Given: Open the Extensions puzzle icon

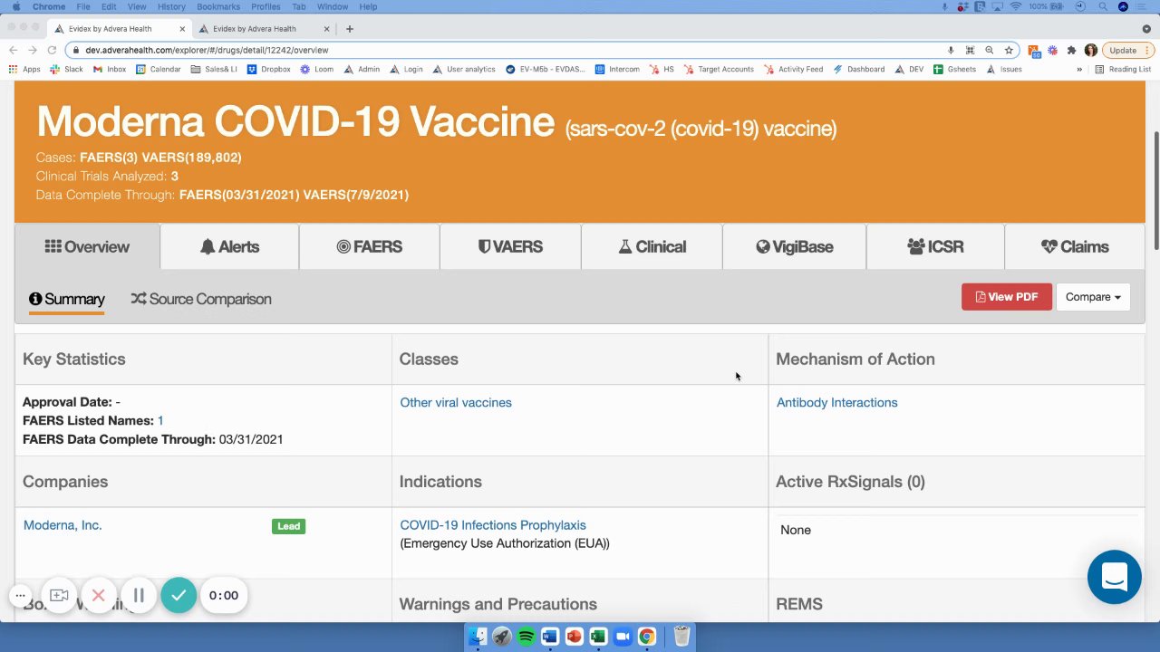Looking at the screenshot, I should pos(1071,50).
